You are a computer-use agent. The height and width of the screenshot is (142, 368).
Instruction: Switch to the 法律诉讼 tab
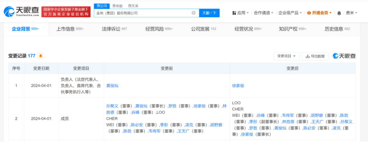pyautogui.click(x=114, y=29)
